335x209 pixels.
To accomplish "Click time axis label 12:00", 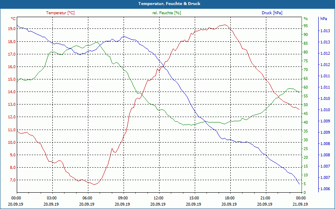I will (x=159, y=198).
